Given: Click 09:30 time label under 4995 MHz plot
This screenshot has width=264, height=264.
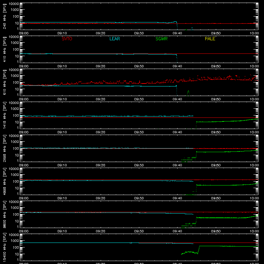Looking at the screenshot, I should tap(139, 198).
